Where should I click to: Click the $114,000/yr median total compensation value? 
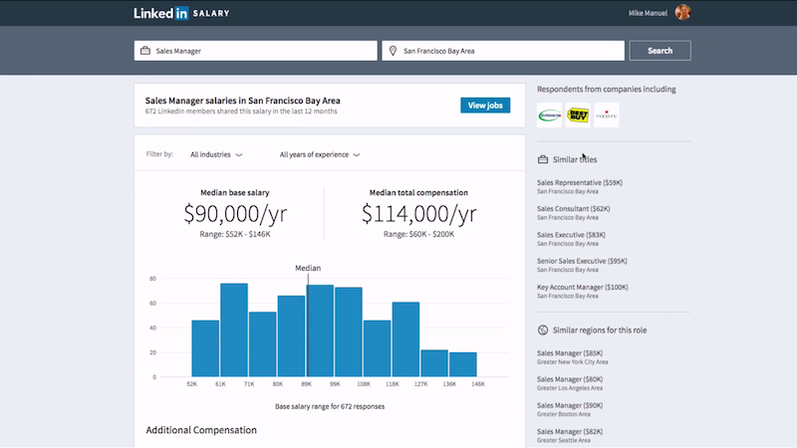(x=418, y=214)
